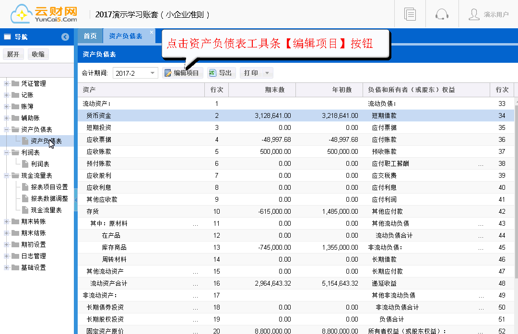
Task: Click the 导出 button
Action: 221,73
